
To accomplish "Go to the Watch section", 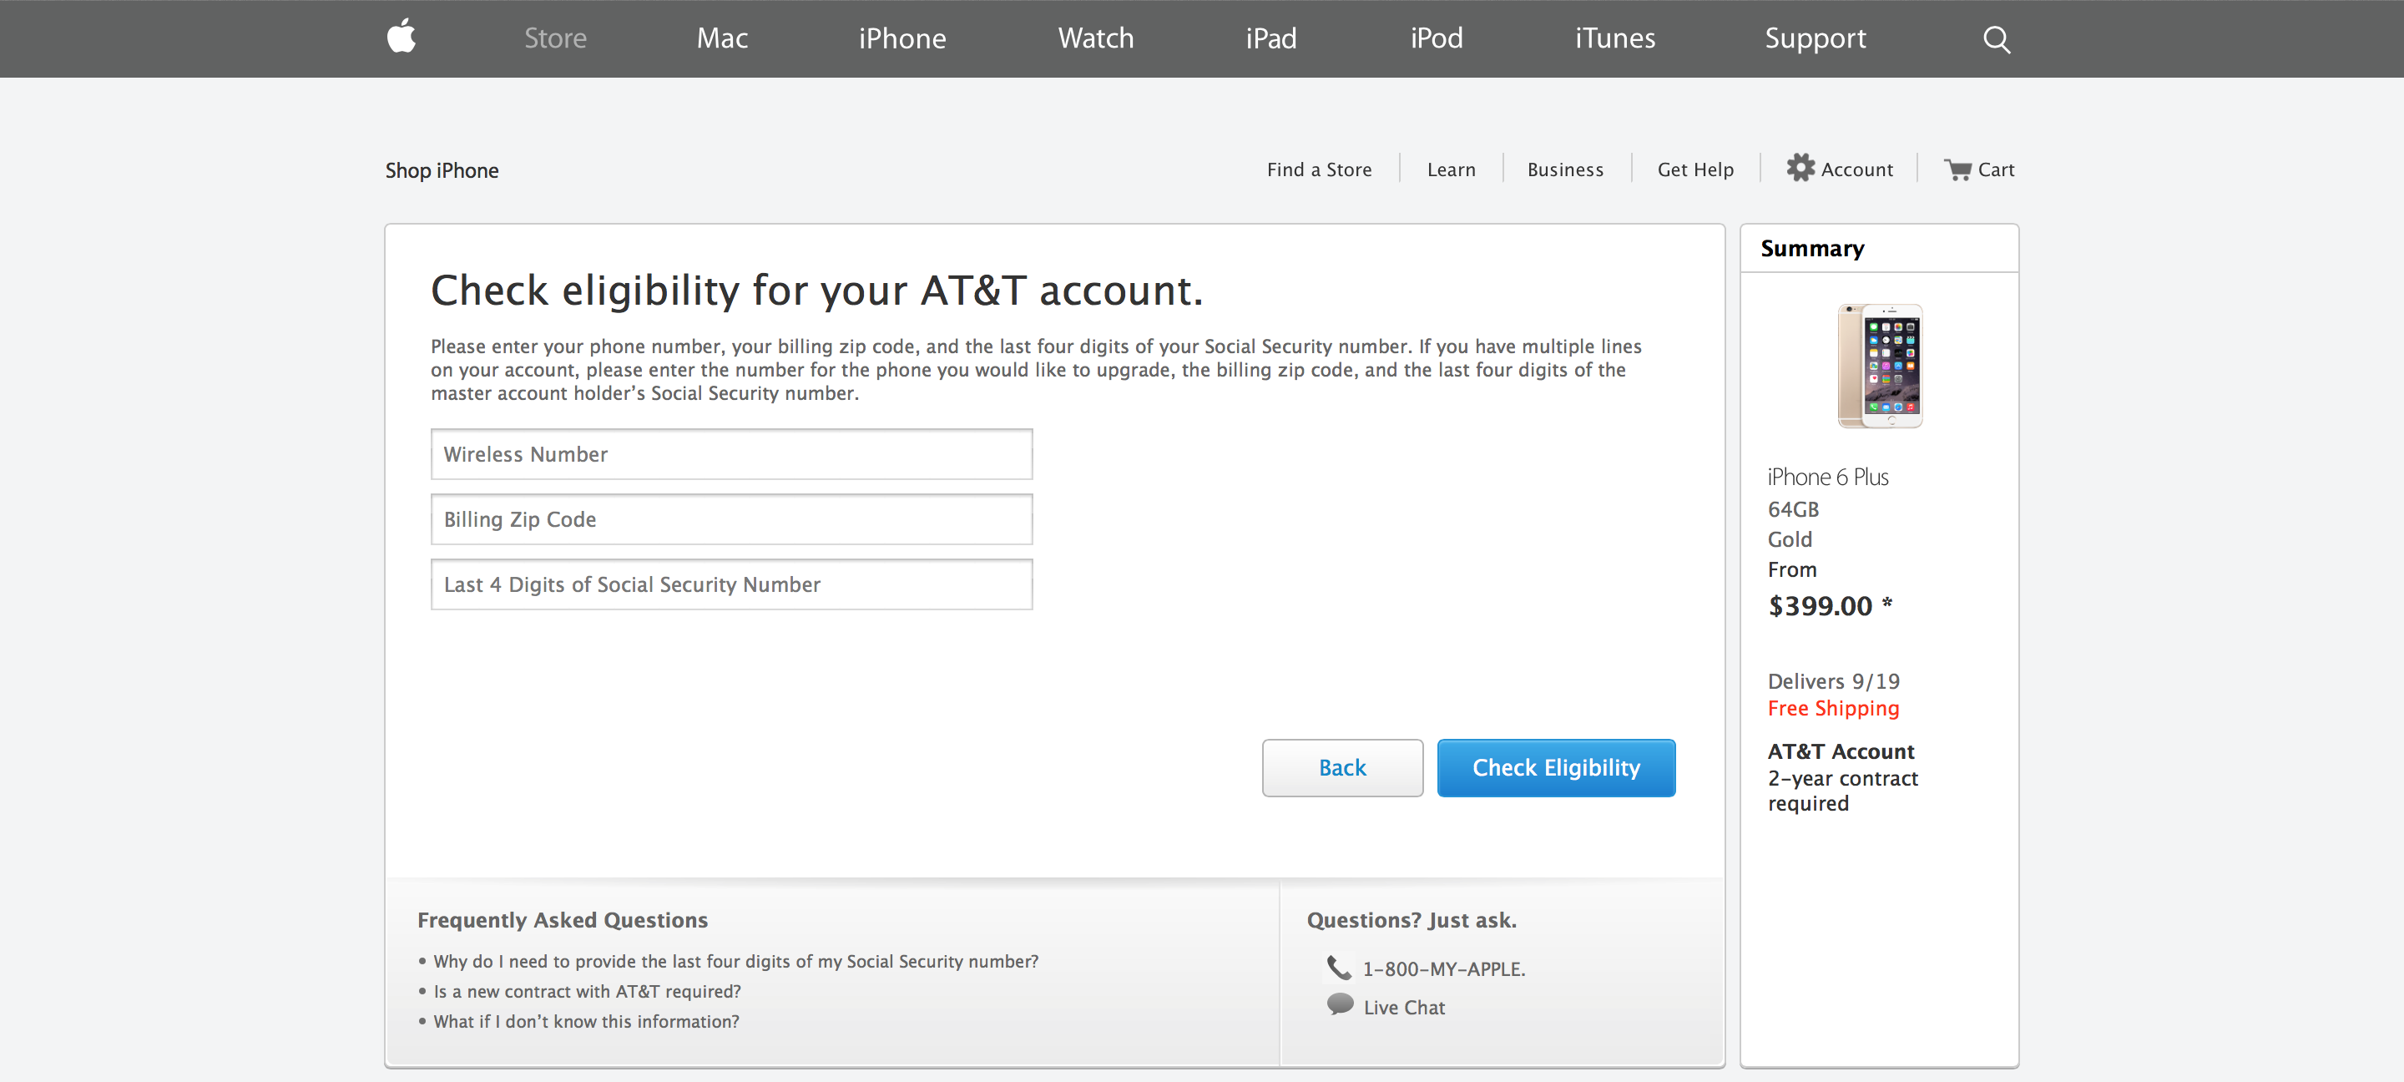I will 1096,38.
